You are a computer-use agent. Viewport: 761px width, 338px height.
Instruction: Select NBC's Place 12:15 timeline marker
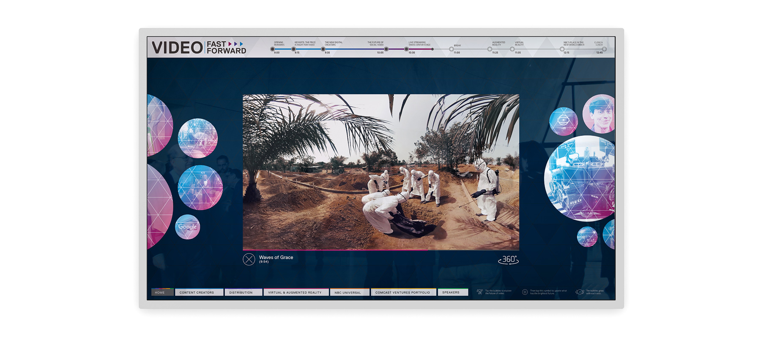click(x=562, y=49)
